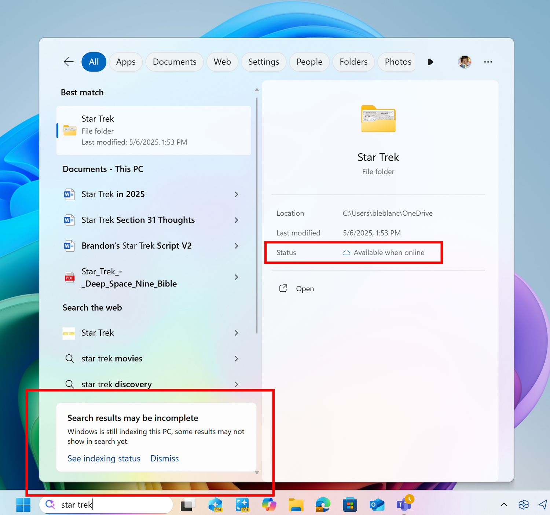The height and width of the screenshot is (515, 550).
Task: Click the back arrow in the search window
Action: [x=68, y=62]
